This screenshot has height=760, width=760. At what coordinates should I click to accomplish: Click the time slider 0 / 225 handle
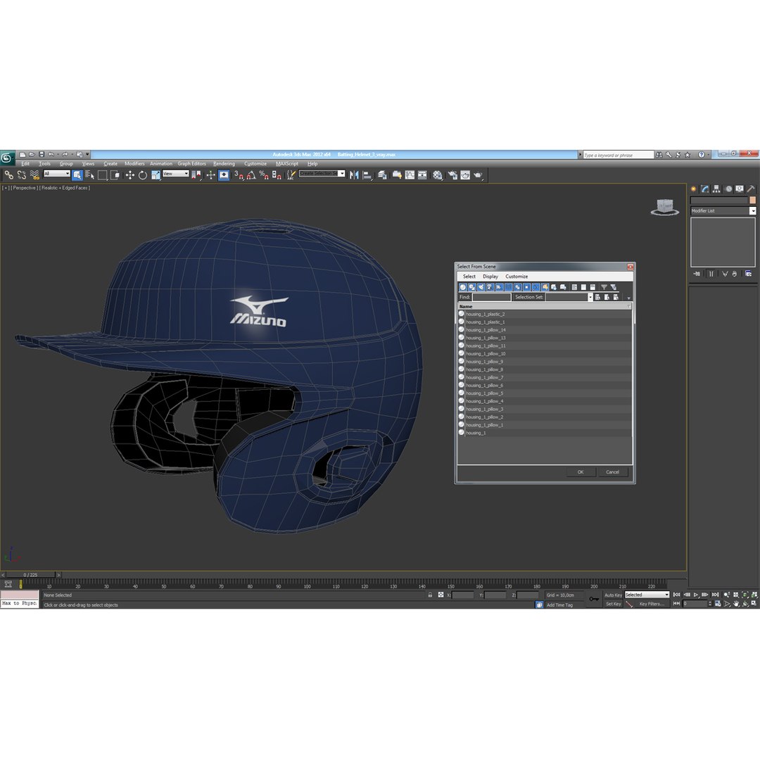pos(30,575)
